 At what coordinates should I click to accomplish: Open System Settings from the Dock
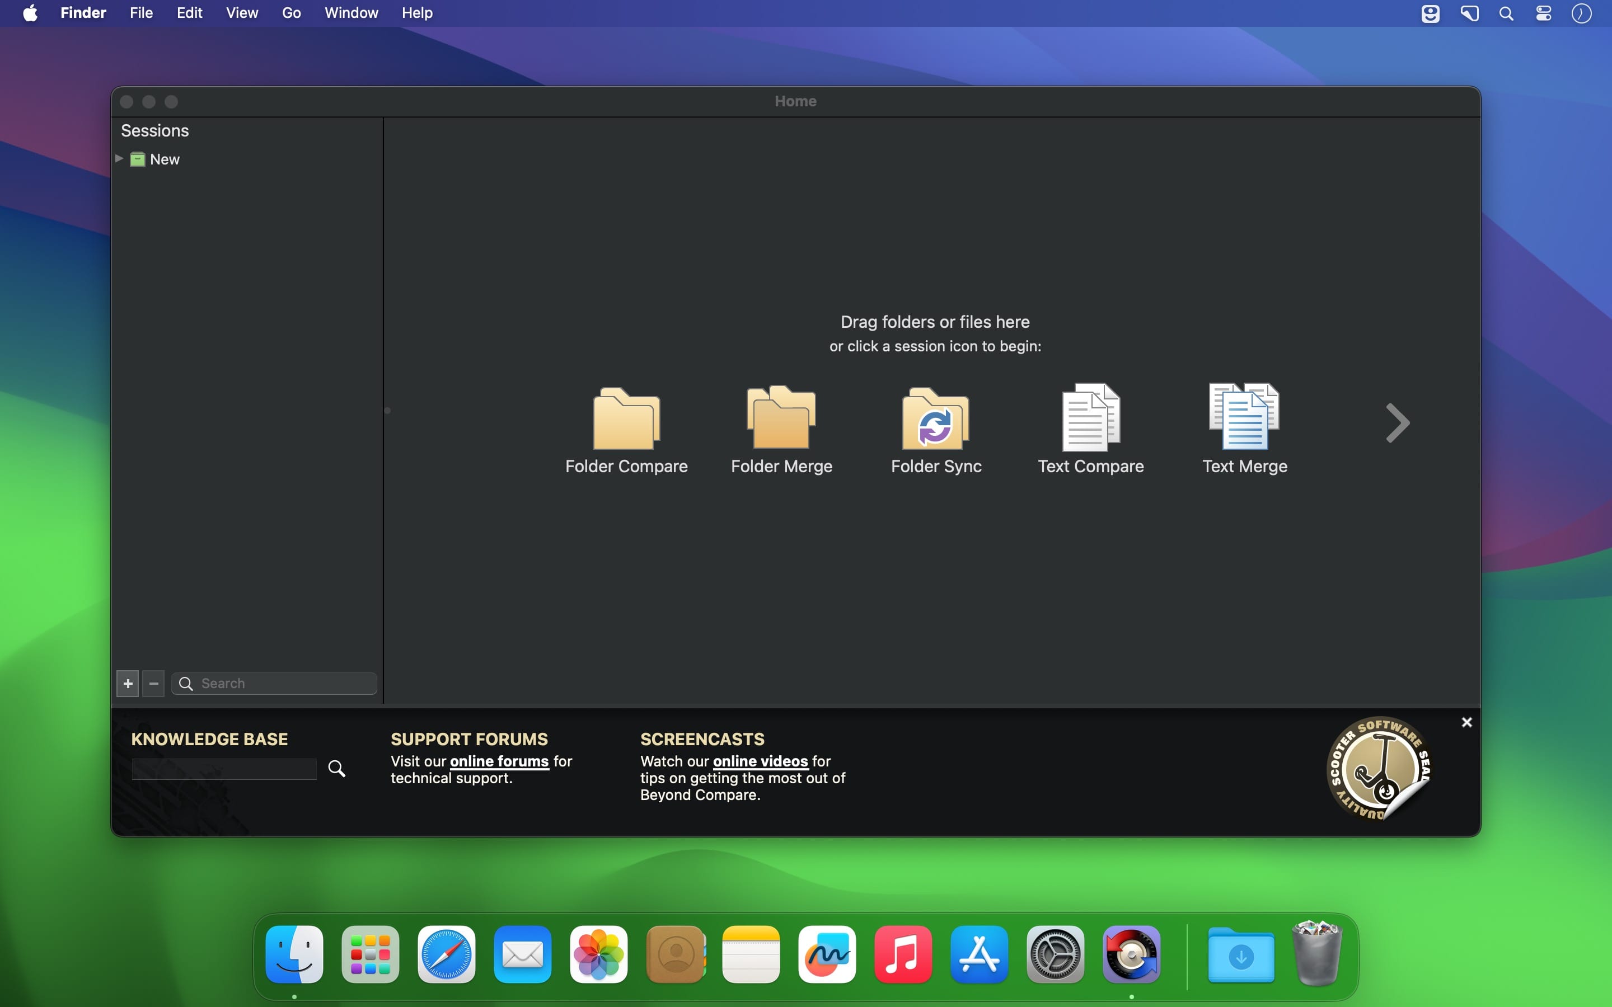tap(1055, 954)
